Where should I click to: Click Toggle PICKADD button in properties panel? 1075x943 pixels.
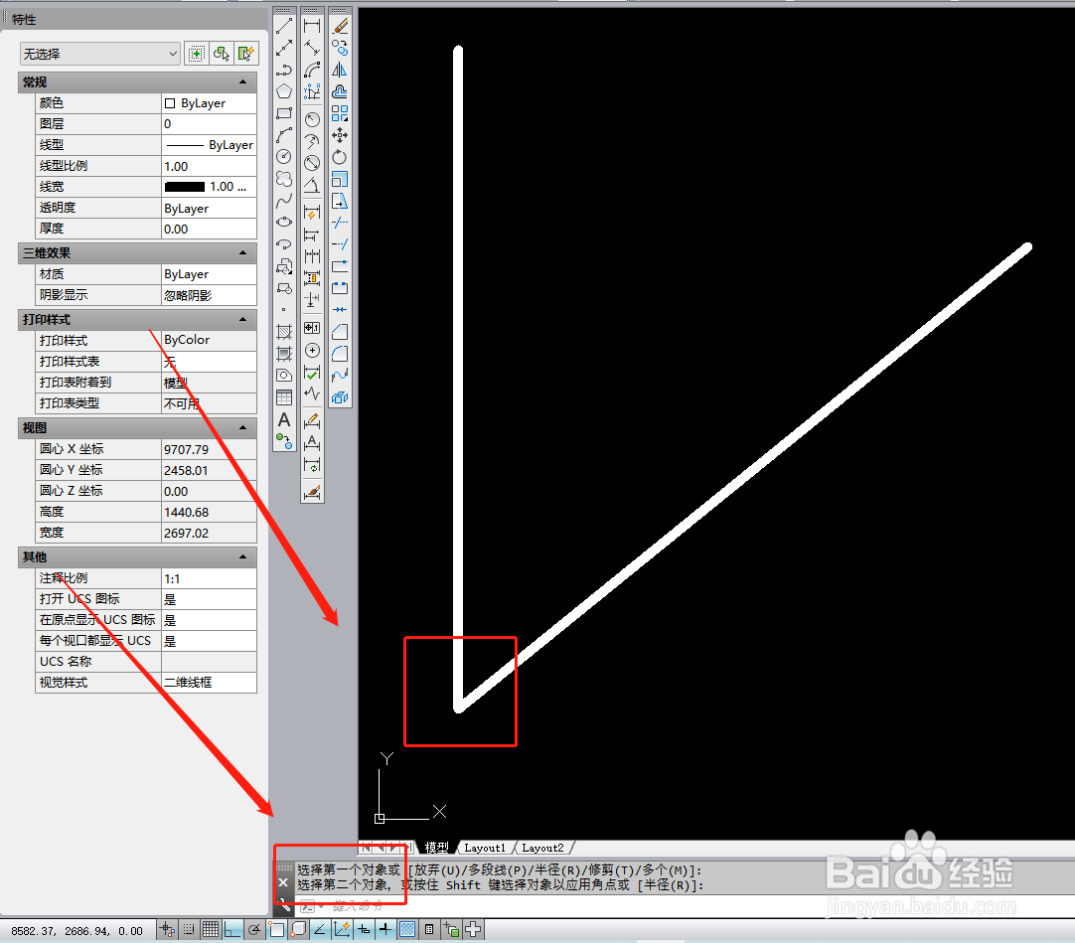(197, 54)
